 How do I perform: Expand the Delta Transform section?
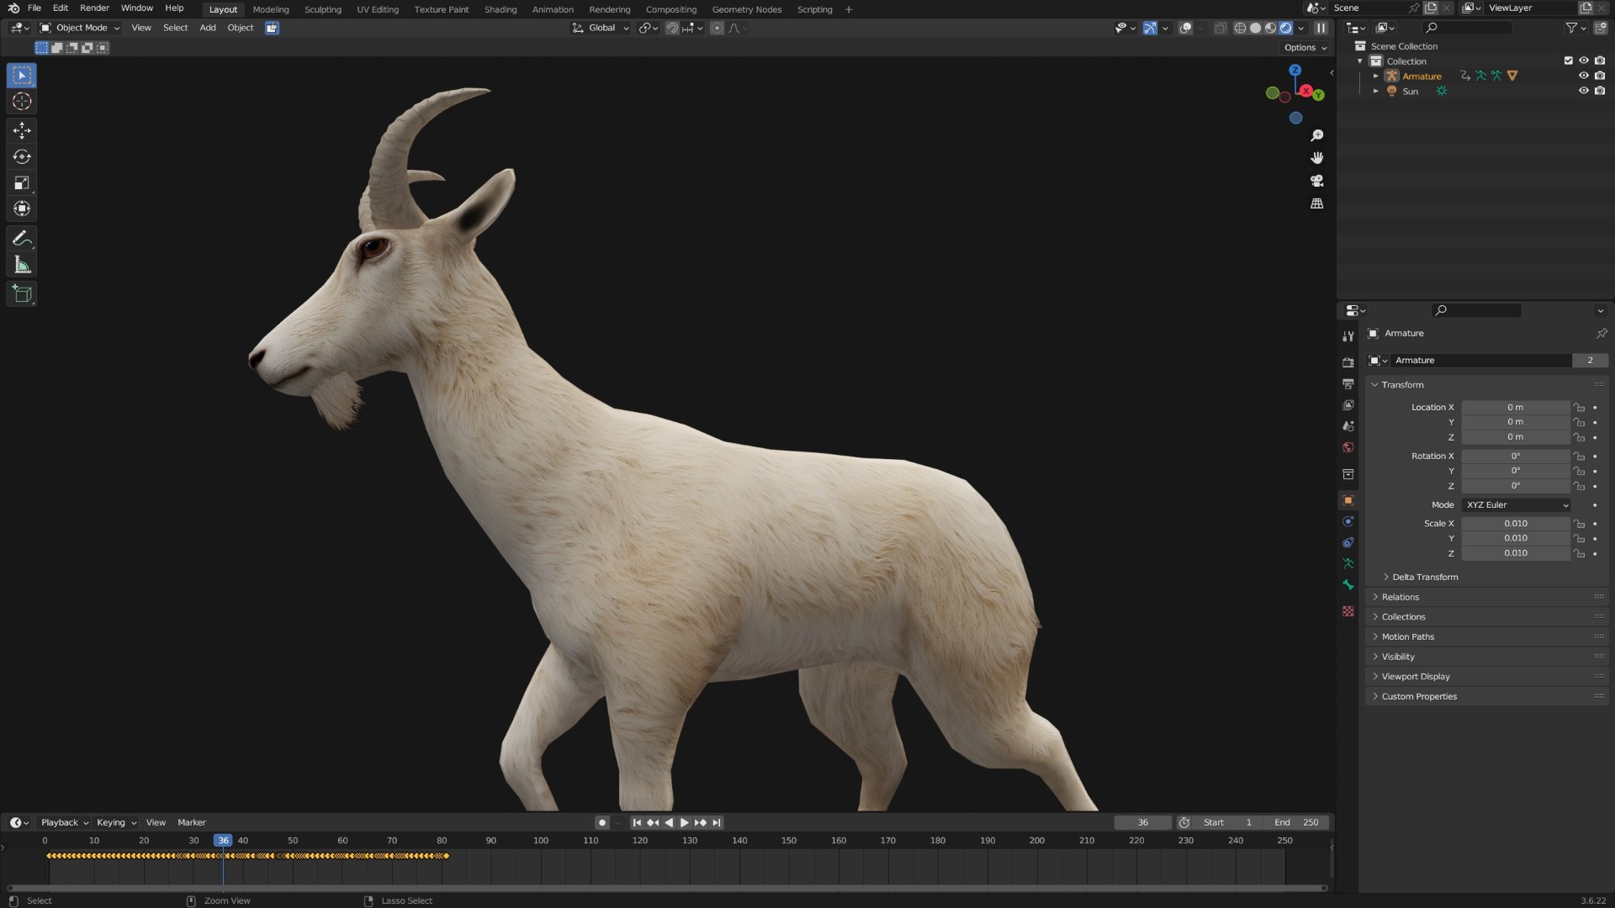[1424, 578]
